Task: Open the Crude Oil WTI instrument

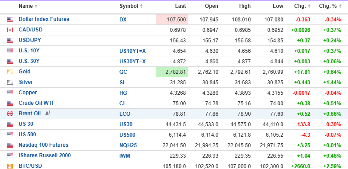Action: point(36,103)
